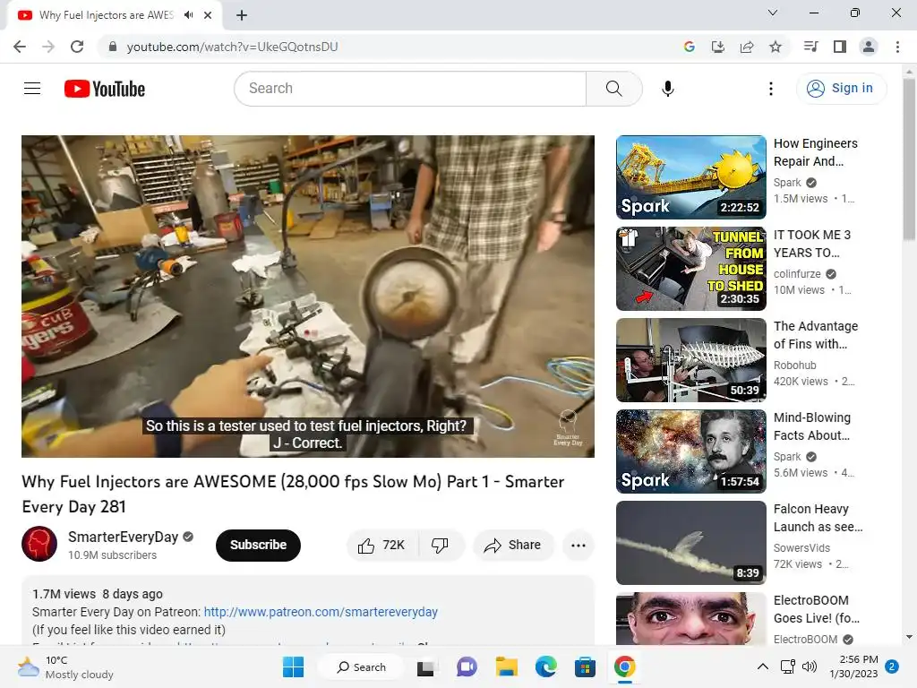Share this page from address bar
The image size is (917, 688).
click(x=746, y=47)
